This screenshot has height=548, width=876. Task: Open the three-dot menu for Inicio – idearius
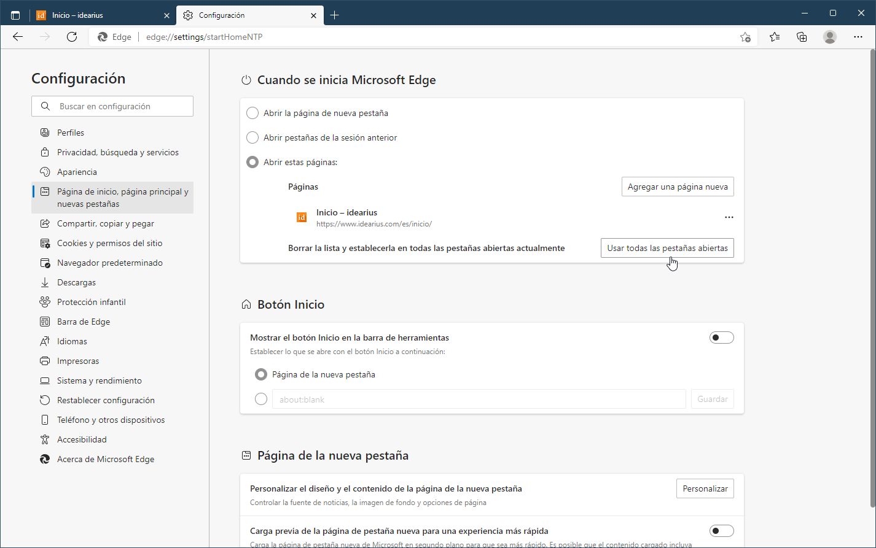(729, 217)
